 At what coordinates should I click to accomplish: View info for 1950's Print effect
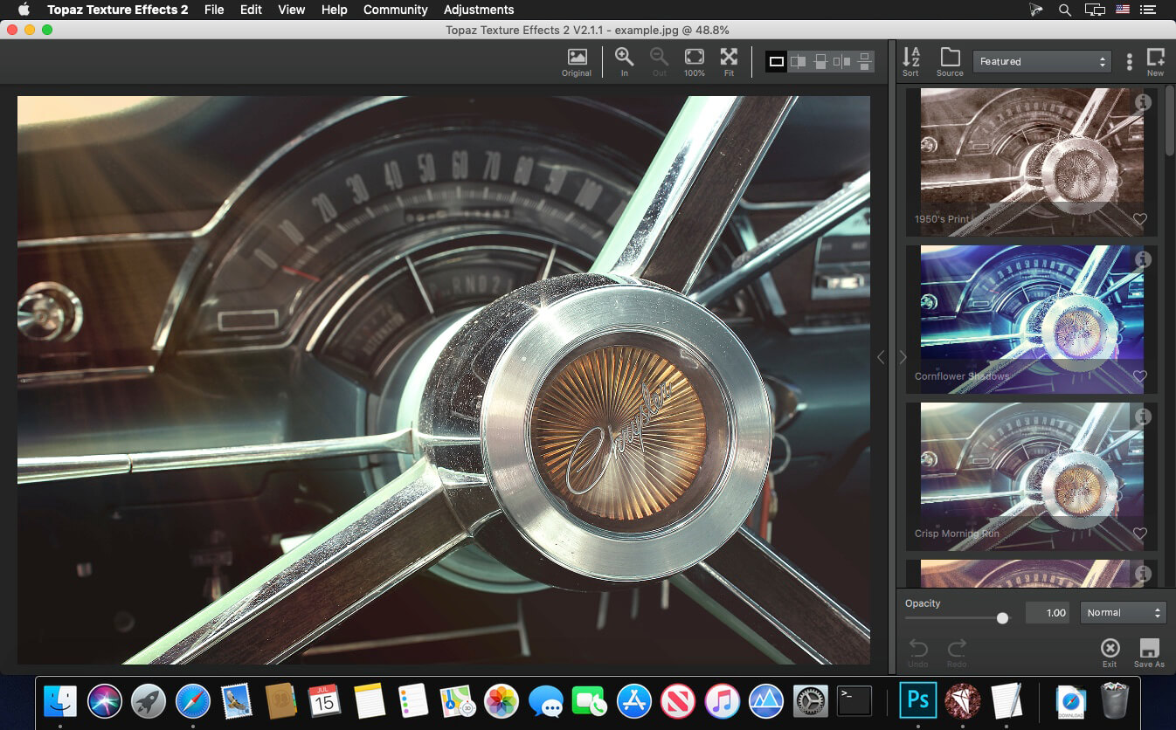coord(1143,103)
